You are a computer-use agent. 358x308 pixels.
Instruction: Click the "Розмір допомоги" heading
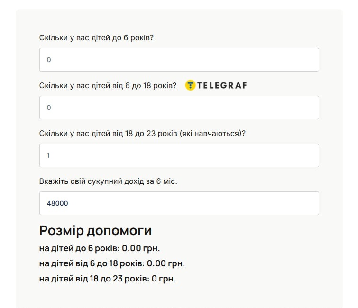tap(95, 231)
